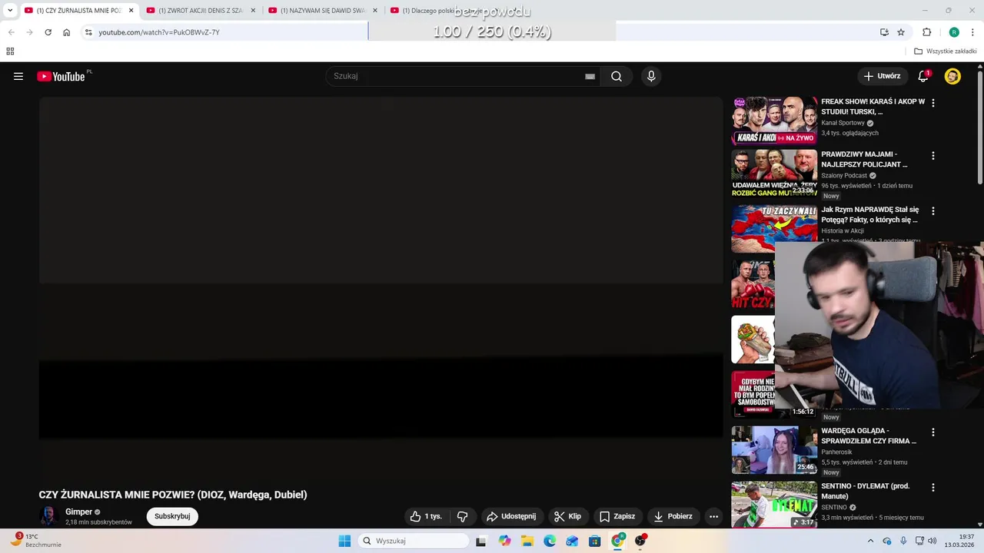Open Kanał Sportowy channel name
The height and width of the screenshot is (553, 984).
click(843, 123)
